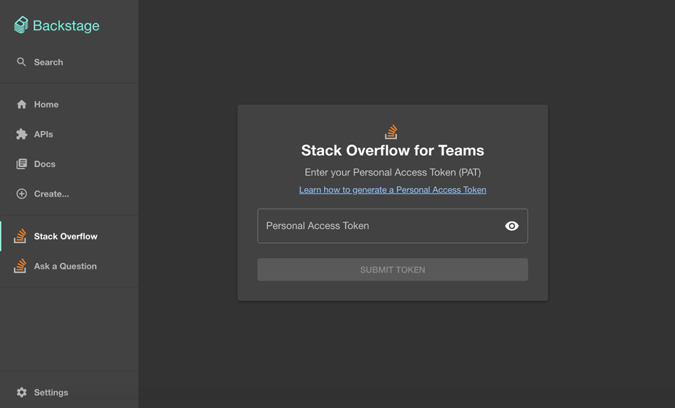This screenshot has width=675, height=408.
Task: Toggle token visibility with the eye icon
Action: 511,226
